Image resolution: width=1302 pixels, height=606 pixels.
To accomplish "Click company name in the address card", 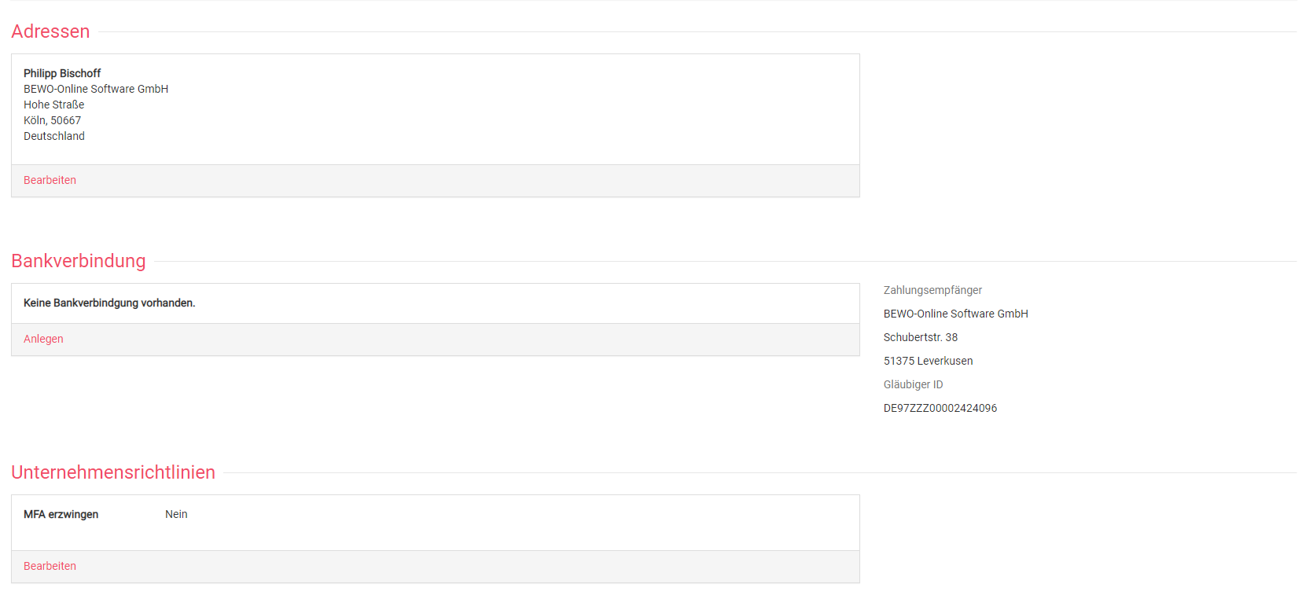I will point(96,89).
